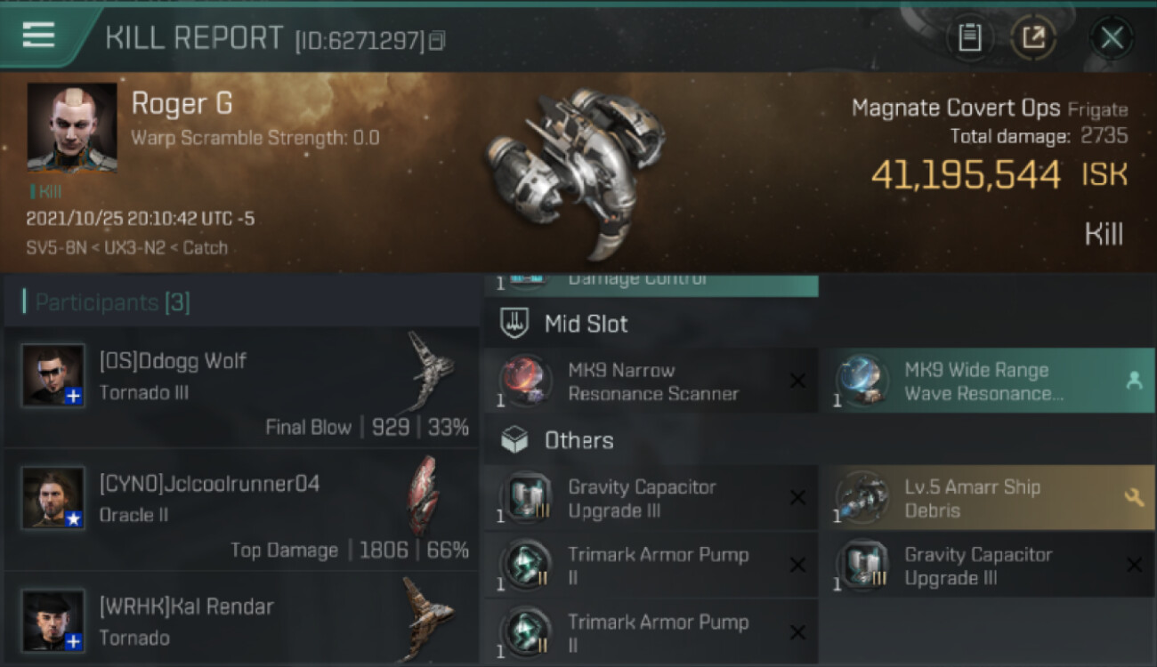Select MK9 Wide Range Wave Resonance item

(x=988, y=381)
